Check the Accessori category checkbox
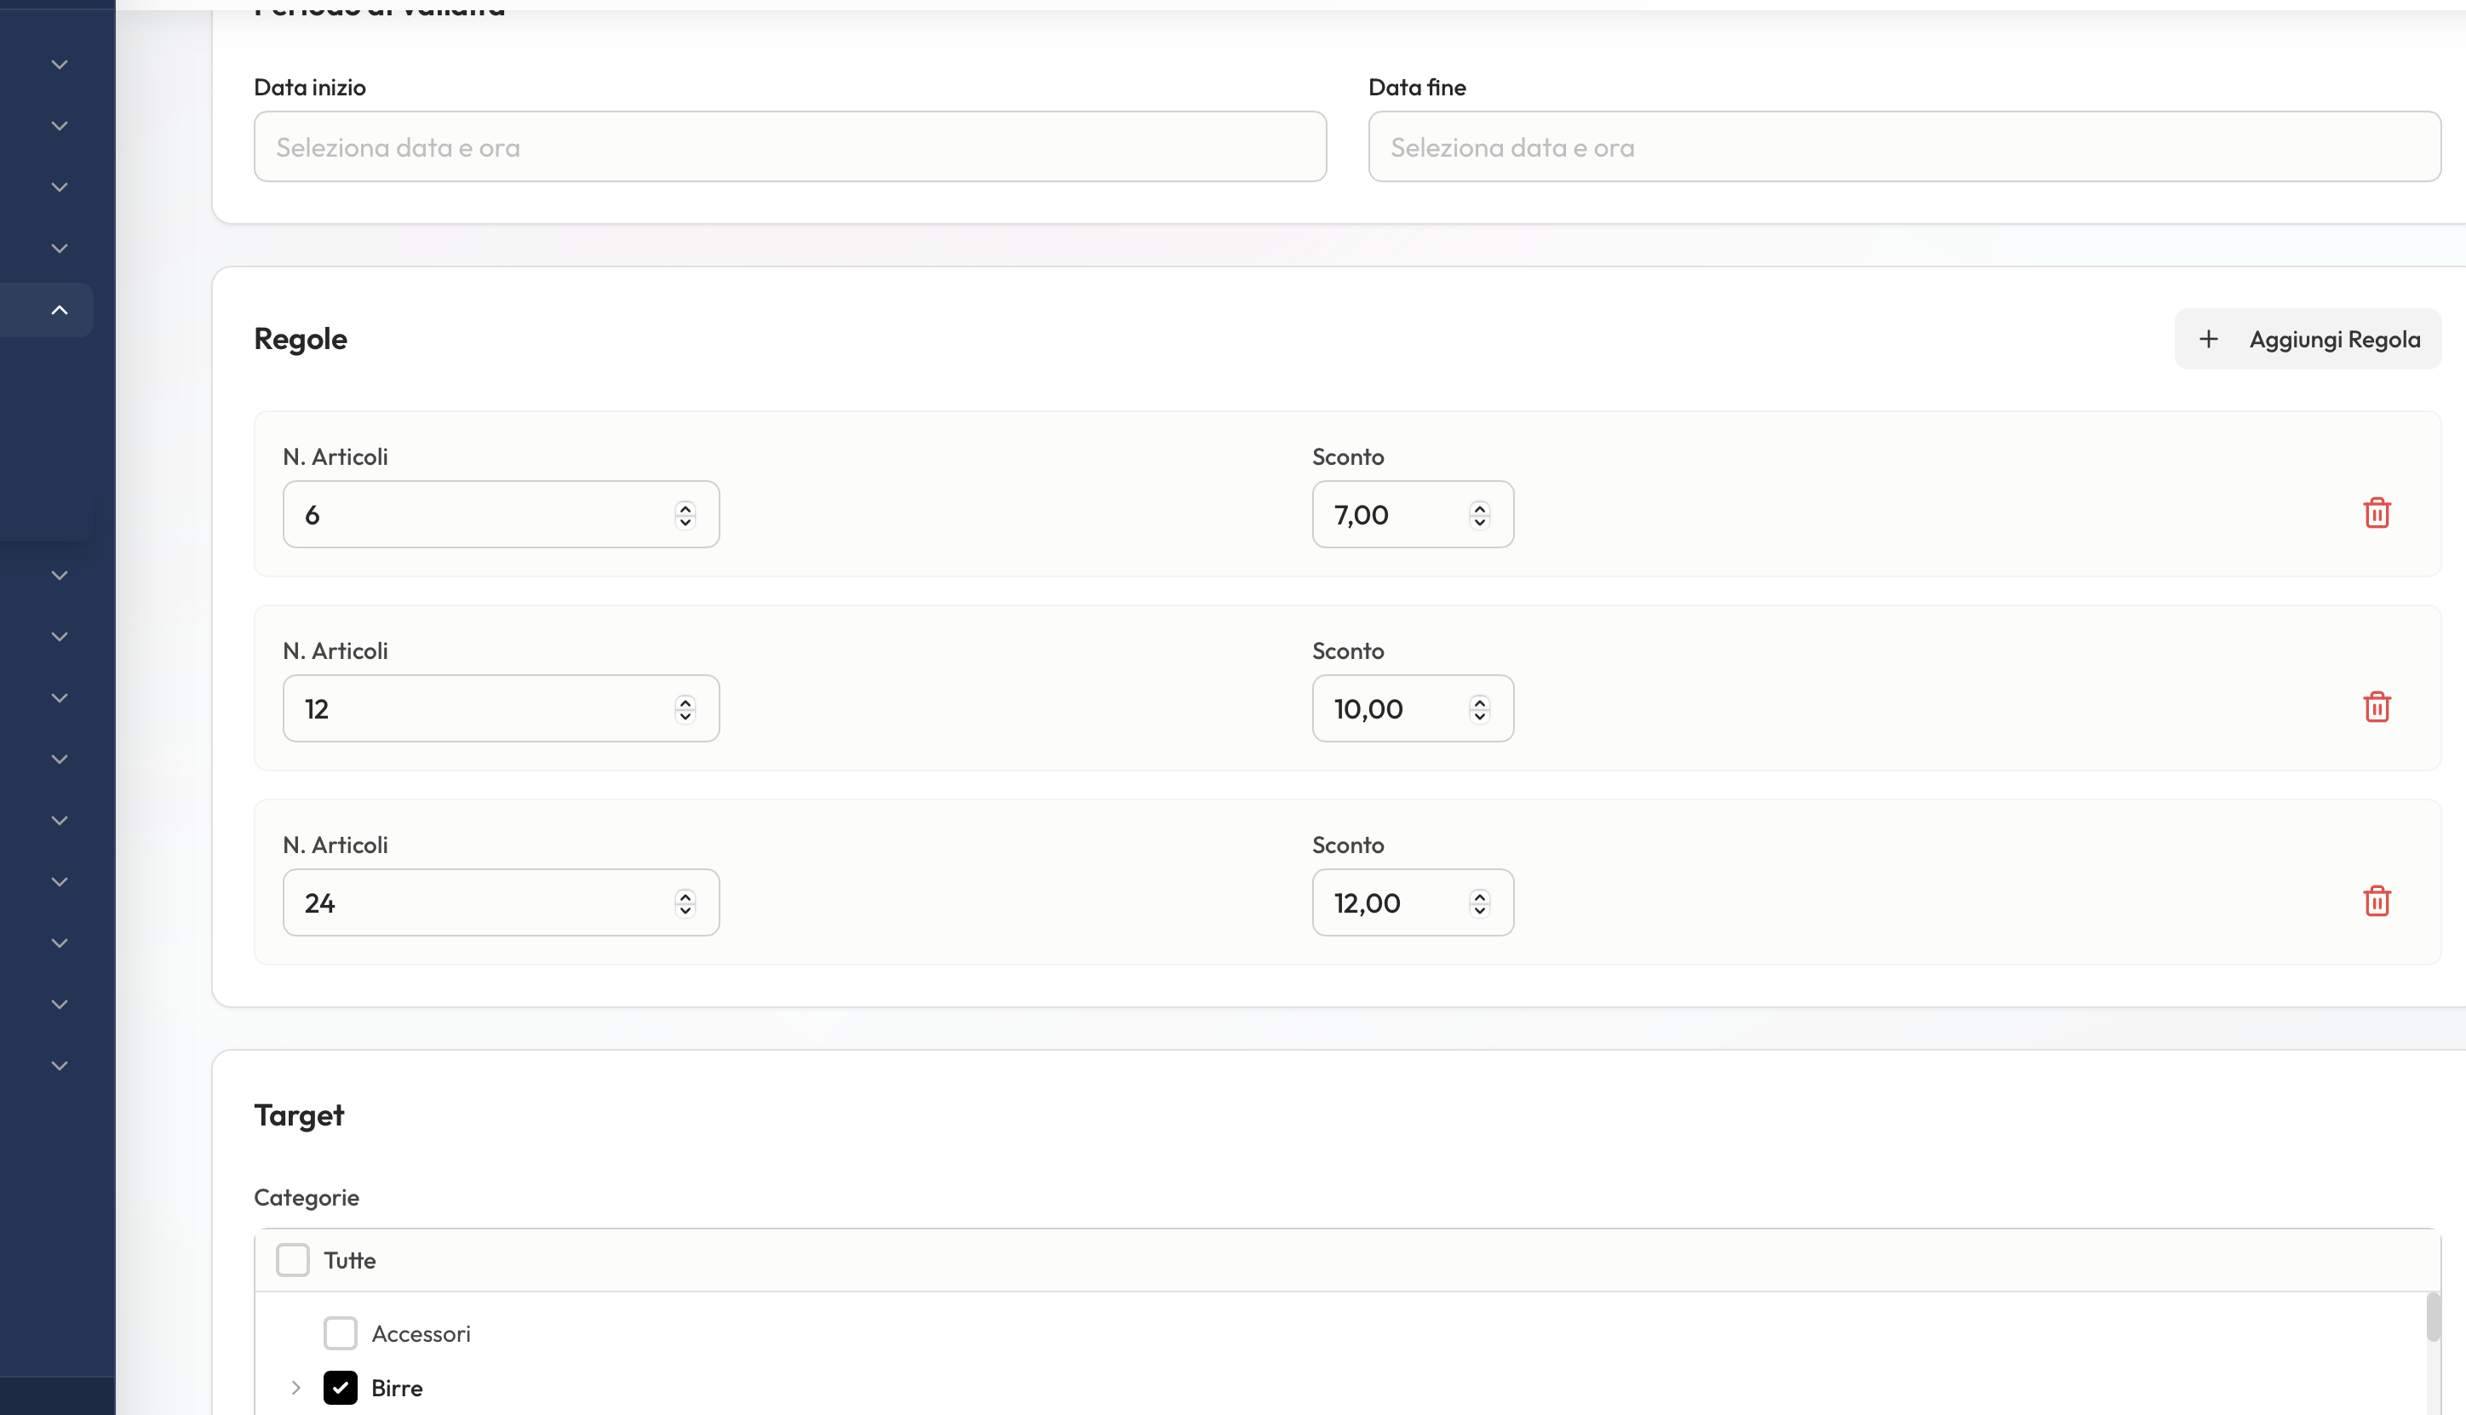This screenshot has height=1415, width=2466. pos(341,1333)
